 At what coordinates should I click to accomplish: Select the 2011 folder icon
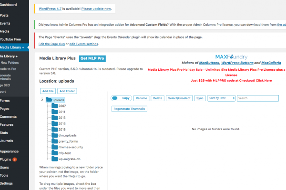[x=55, y=112]
